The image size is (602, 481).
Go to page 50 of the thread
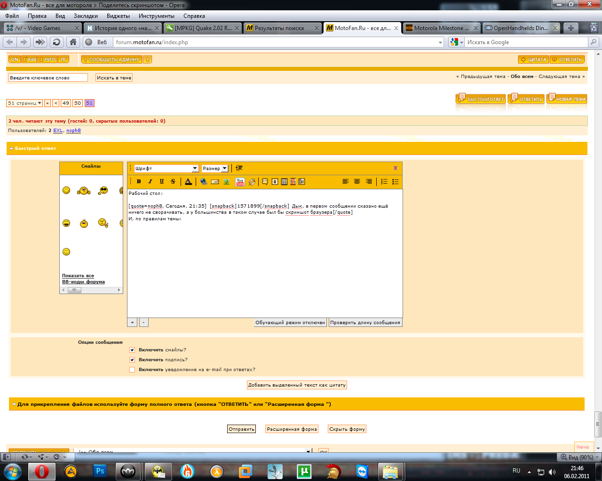(78, 103)
